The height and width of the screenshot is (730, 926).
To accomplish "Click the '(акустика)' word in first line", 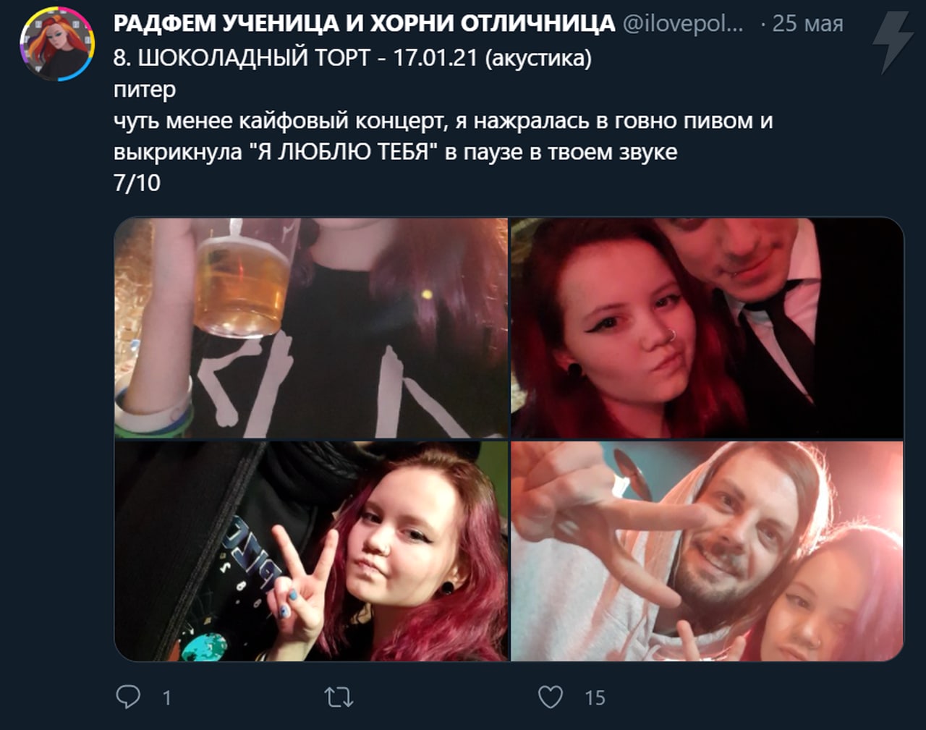I will point(538,58).
